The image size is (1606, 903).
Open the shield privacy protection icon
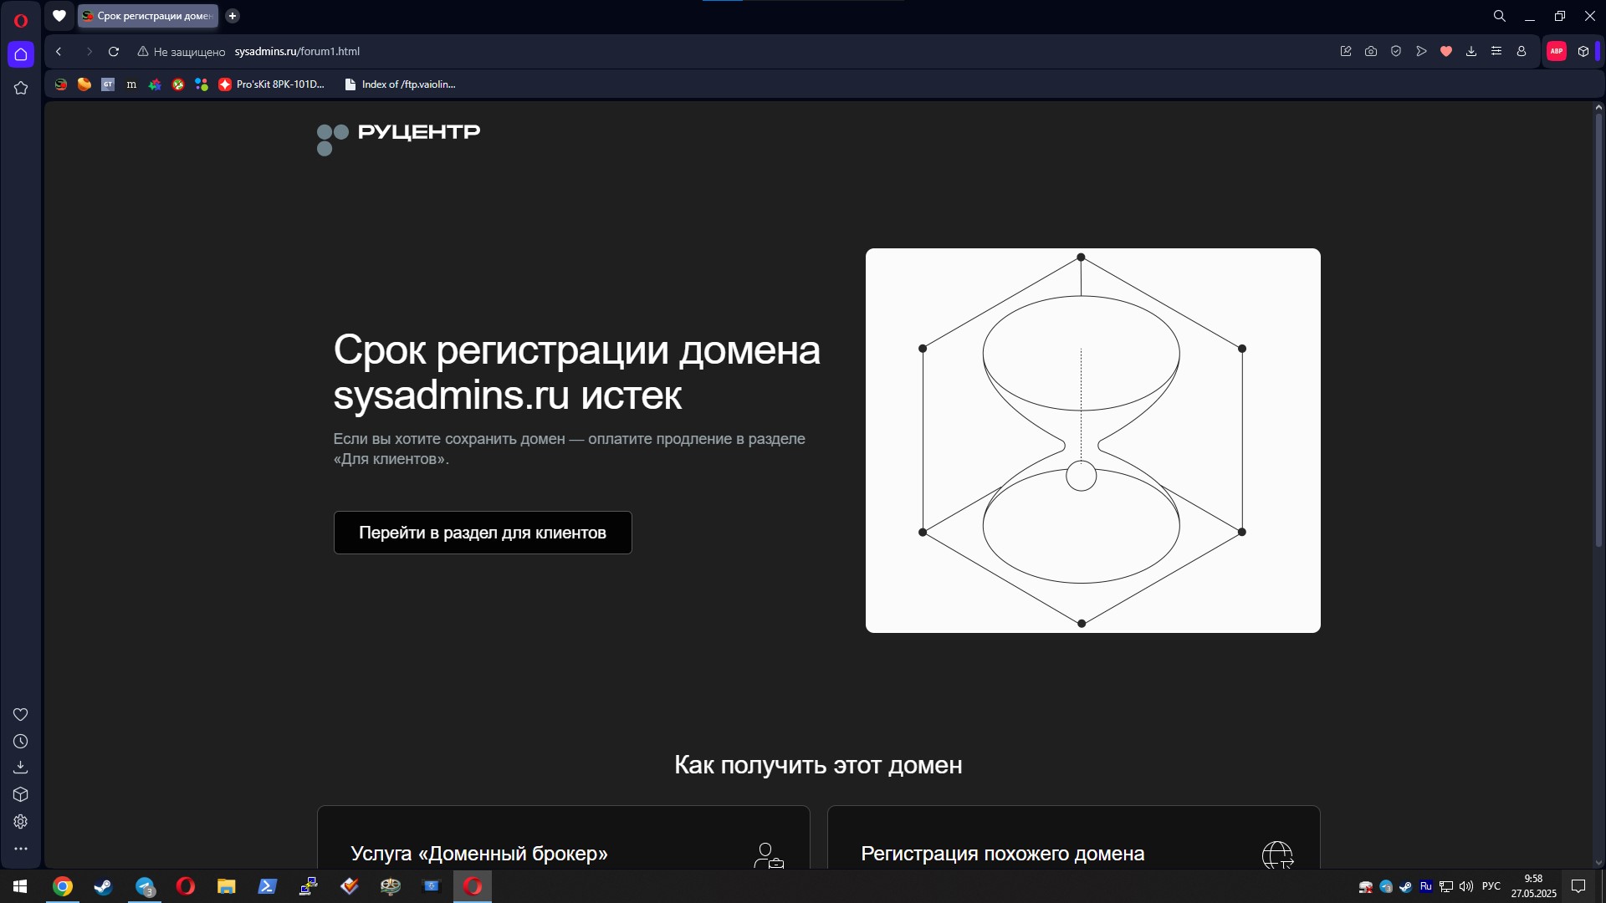coord(1396,52)
